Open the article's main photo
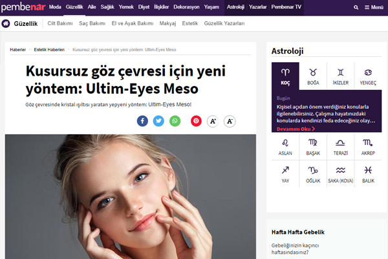This screenshot has height=259, width=388. point(131,194)
